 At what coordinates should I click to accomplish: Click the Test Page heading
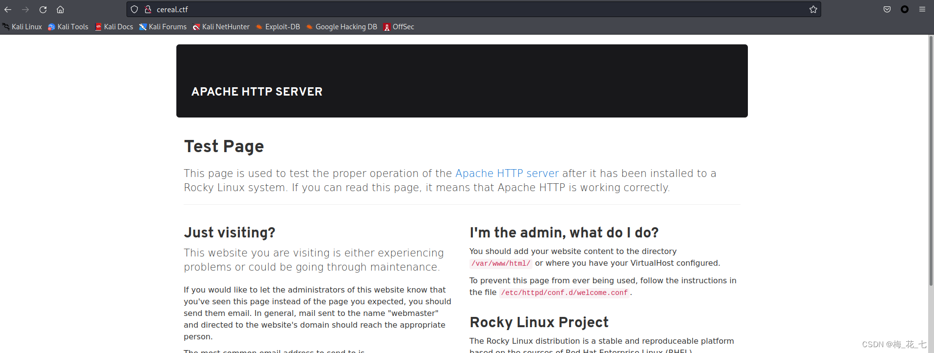tap(224, 146)
